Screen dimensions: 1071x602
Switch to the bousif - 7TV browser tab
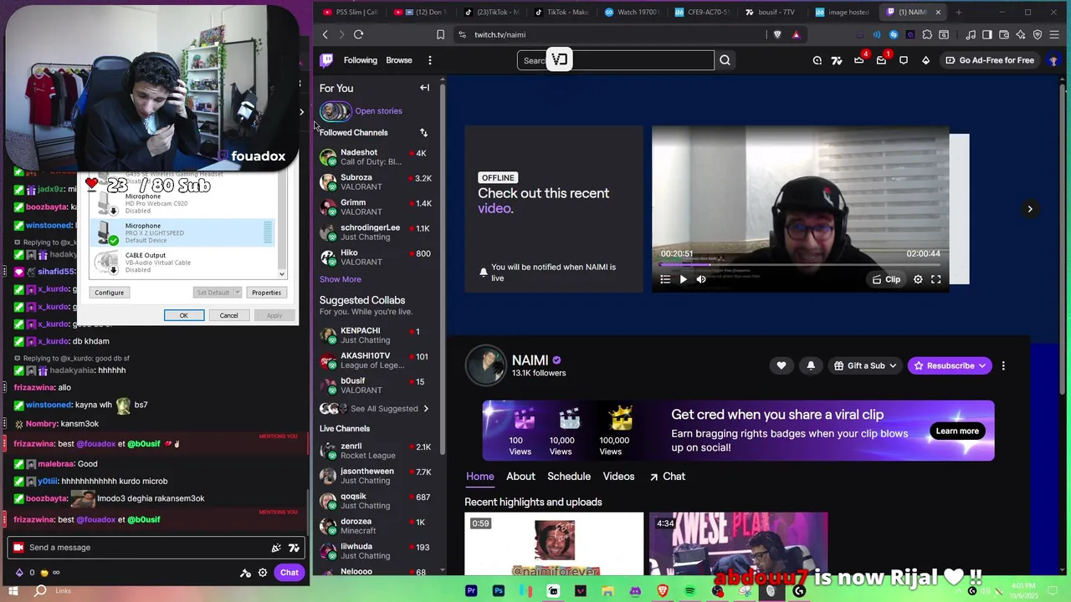point(771,12)
